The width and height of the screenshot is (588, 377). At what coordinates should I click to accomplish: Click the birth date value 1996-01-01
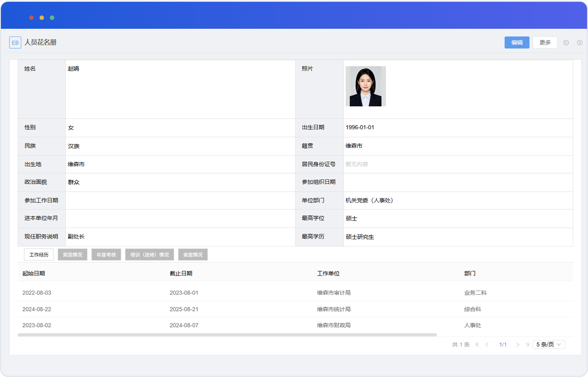coord(360,127)
